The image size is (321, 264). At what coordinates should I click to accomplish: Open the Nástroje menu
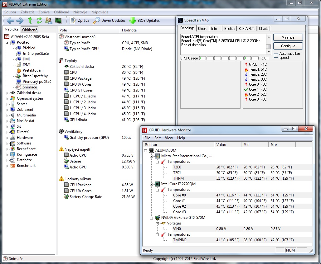(80, 12)
